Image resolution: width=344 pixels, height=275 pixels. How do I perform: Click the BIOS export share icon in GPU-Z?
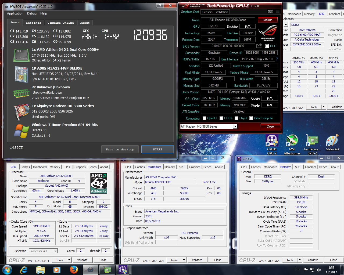point(259,46)
